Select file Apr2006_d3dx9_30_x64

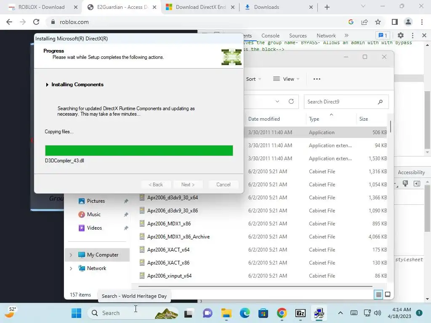click(173, 198)
